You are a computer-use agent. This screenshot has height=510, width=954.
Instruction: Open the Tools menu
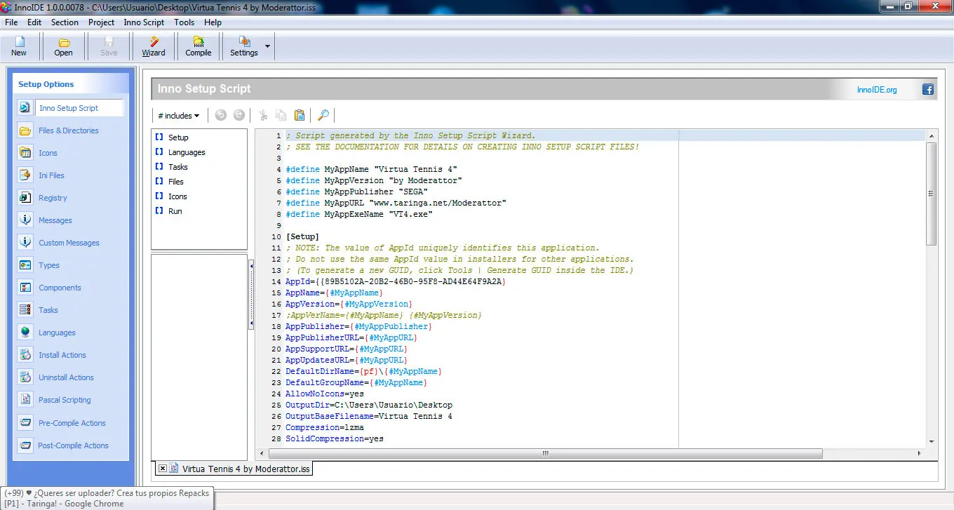pyautogui.click(x=184, y=22)
